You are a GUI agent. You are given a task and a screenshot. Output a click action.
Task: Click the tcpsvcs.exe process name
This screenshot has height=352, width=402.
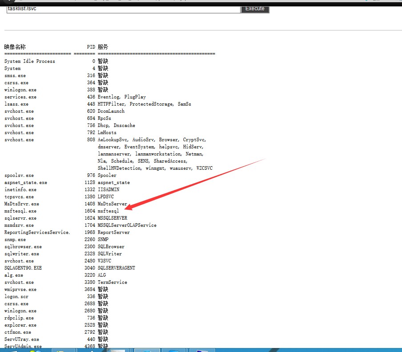19,197
